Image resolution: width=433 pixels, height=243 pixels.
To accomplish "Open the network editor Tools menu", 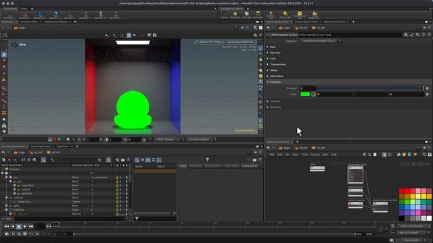I will 304,155.
